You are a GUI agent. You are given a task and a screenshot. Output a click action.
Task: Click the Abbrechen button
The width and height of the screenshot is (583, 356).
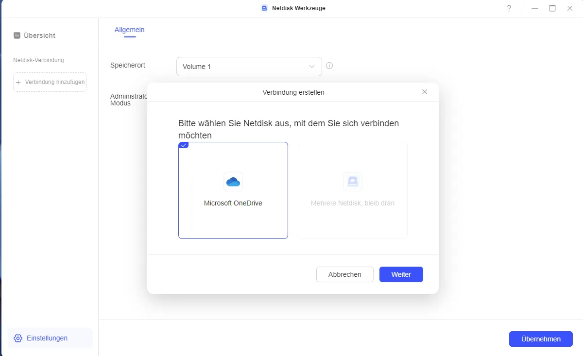point(345,274)
